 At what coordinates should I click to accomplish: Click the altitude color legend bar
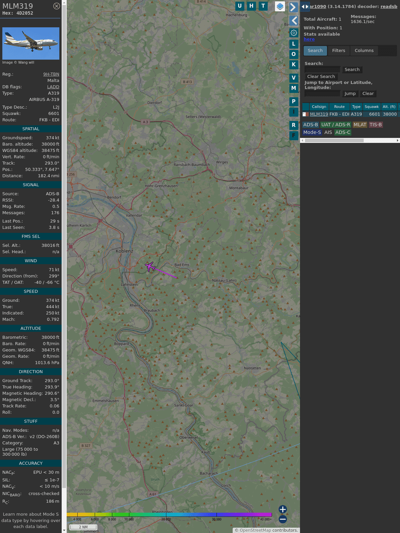click(x=169, y=515)
